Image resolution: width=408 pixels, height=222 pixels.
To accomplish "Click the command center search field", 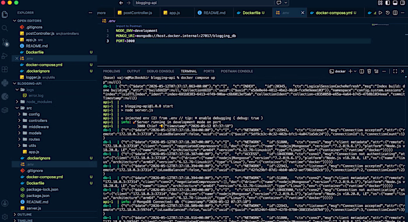I will coord(203,3).
